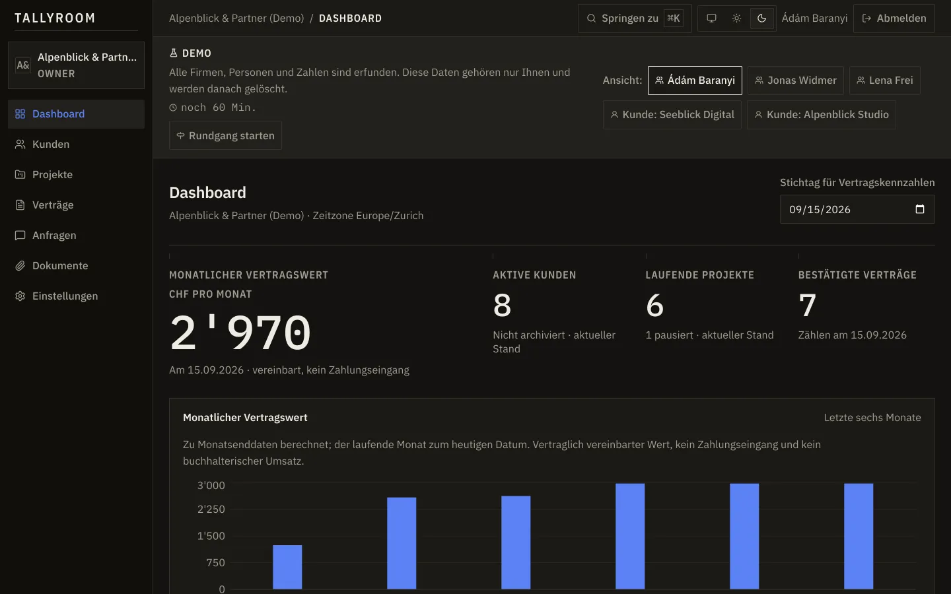The height and width of the screenshot is (594, 951).
Task: Click the TALLYROOM logo
Action: pyautogui.click(x=55, y=18)
